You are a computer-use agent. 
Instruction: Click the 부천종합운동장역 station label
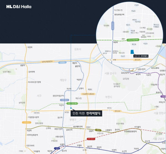(130, 131)
